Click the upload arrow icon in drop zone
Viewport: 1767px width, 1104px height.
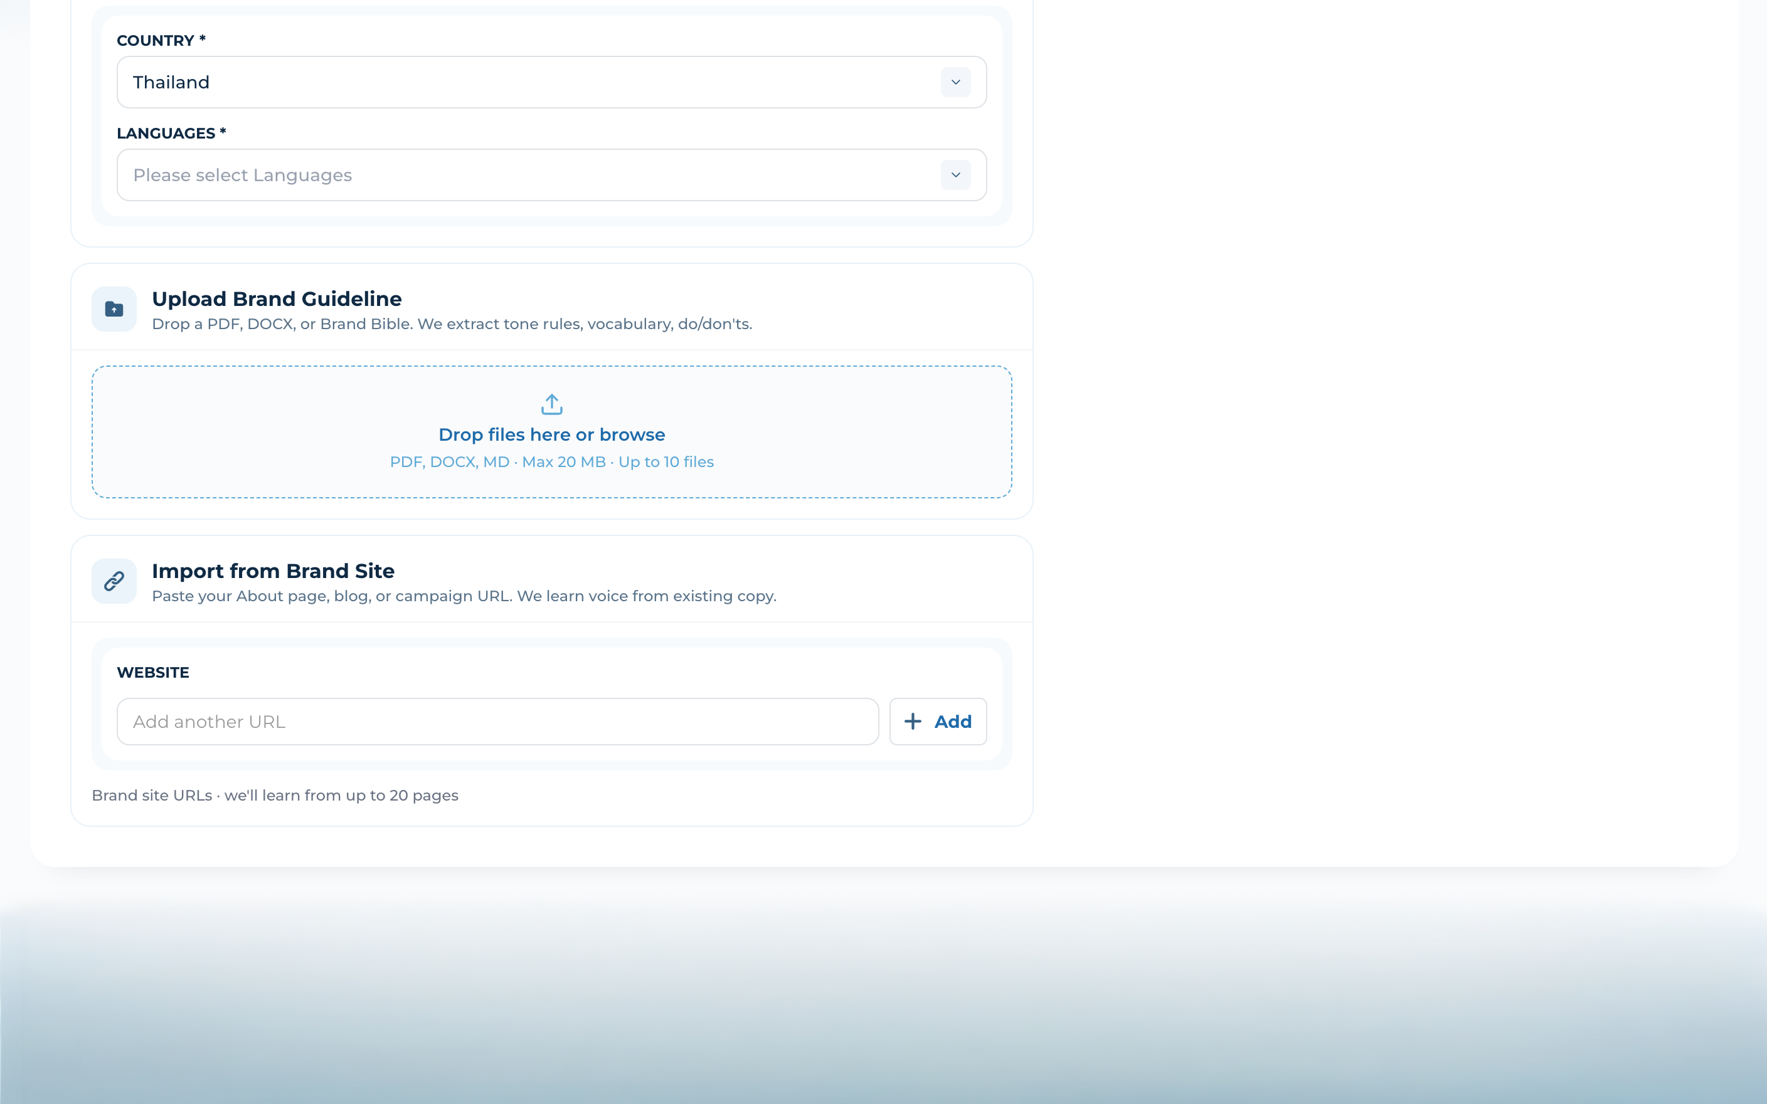pos(551,404)
